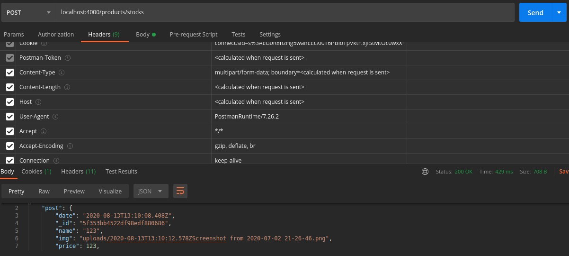Image resolution: width=569 pixels, height=256 pixels.
Task: Click the globe network icon near Status
Action: point(425,172)
